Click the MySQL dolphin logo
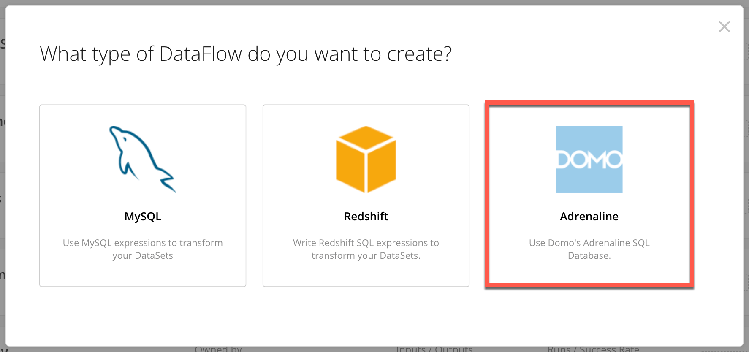Screen dimensions: 749x352 tap(143, 159)
